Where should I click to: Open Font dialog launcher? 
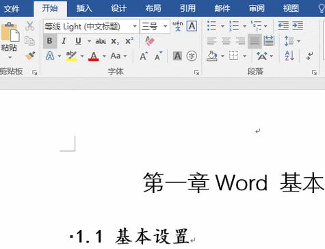196,73
